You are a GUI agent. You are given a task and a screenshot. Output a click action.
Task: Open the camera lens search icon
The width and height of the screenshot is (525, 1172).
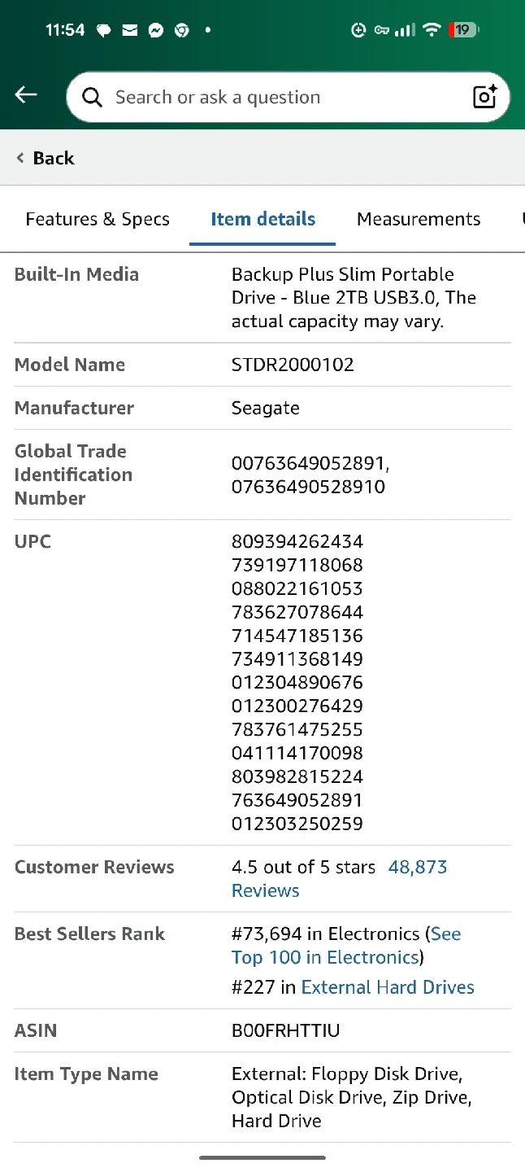(484, 97)
